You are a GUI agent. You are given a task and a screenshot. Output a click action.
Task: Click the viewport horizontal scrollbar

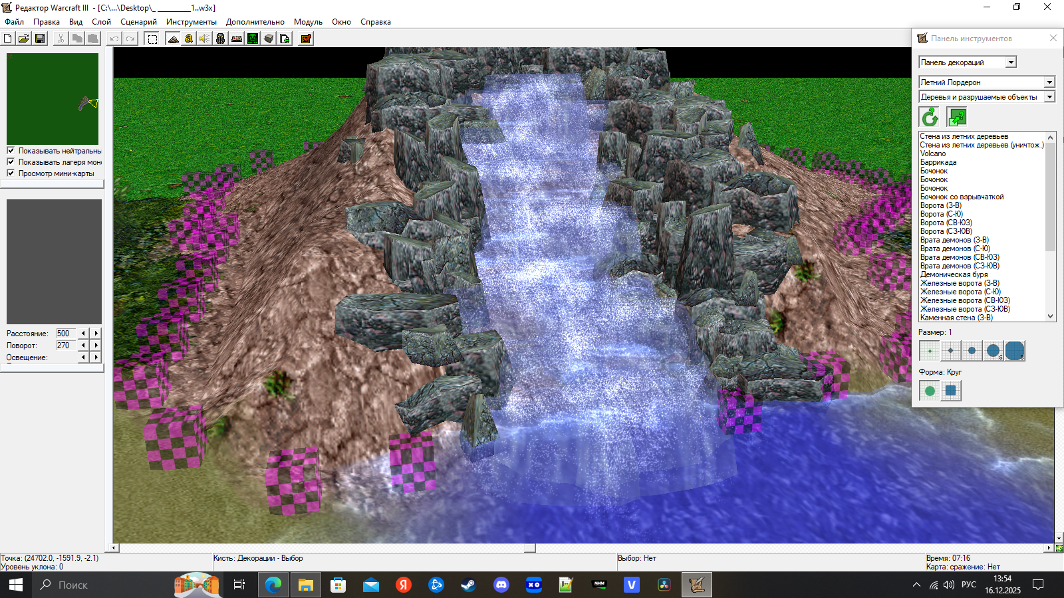[x=582, y=548]
